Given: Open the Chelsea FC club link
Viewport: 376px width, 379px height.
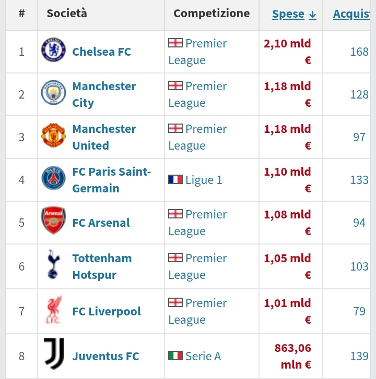Looking at the screenshot, I should pyautogui.click(x=101, y=52).
